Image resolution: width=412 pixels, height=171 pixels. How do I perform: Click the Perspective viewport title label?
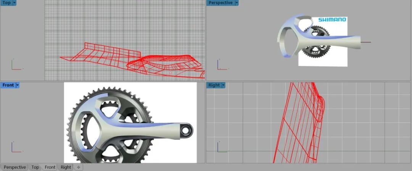220,3
